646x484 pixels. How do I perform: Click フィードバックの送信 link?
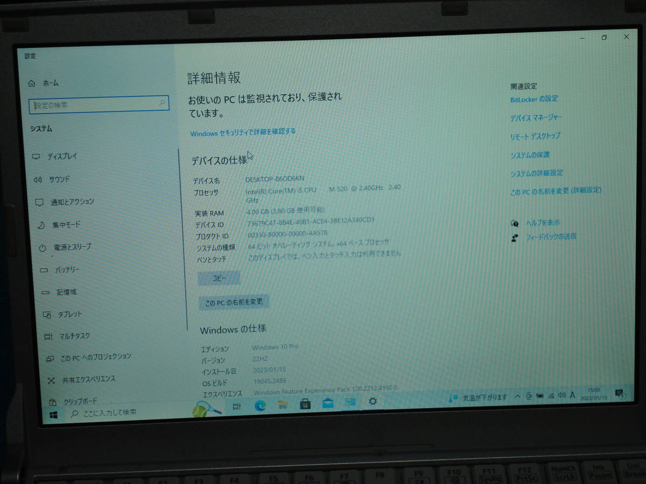(551, 237)
